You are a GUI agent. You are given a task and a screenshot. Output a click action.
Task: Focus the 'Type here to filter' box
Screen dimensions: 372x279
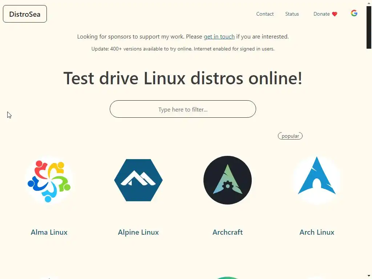183,109
